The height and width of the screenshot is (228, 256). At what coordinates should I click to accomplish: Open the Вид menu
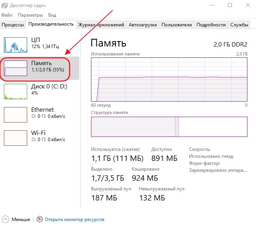52,15
